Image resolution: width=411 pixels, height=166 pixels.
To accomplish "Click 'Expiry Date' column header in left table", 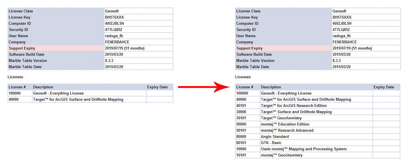I will [157, 87].
